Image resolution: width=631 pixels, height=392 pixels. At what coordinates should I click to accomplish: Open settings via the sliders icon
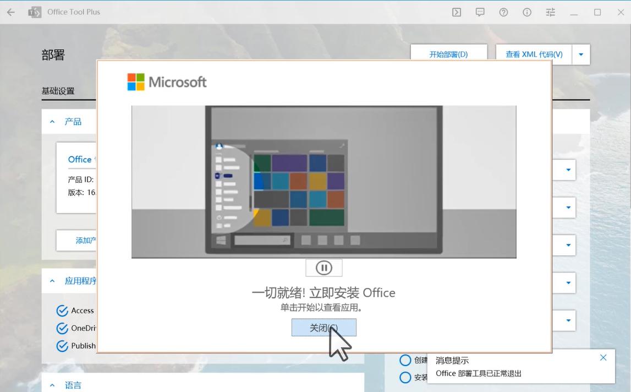(550, 12)
